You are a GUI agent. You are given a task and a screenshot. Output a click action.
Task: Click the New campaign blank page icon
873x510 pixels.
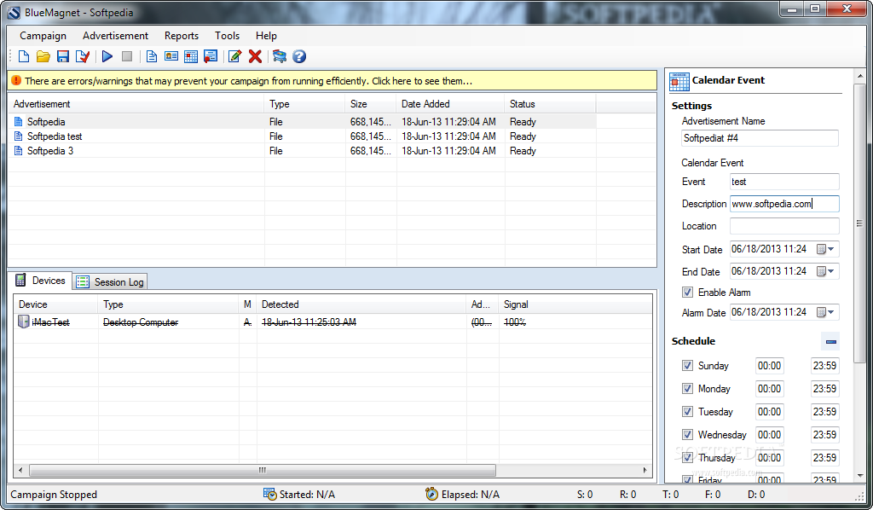tap(23, 56)
